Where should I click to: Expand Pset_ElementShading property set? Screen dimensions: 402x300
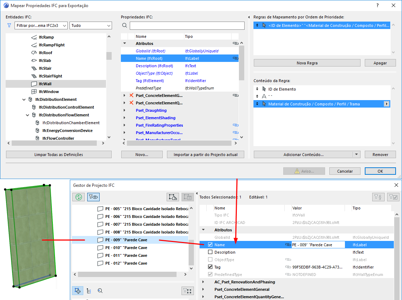pyautogui.click(x=124, y=118)
